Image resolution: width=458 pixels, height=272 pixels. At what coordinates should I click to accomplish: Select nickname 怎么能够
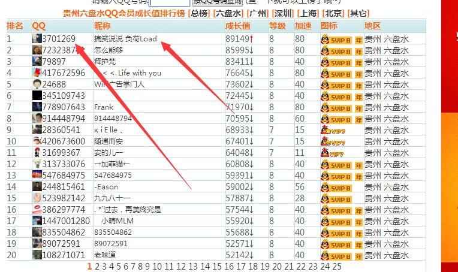tap(109, 50)
